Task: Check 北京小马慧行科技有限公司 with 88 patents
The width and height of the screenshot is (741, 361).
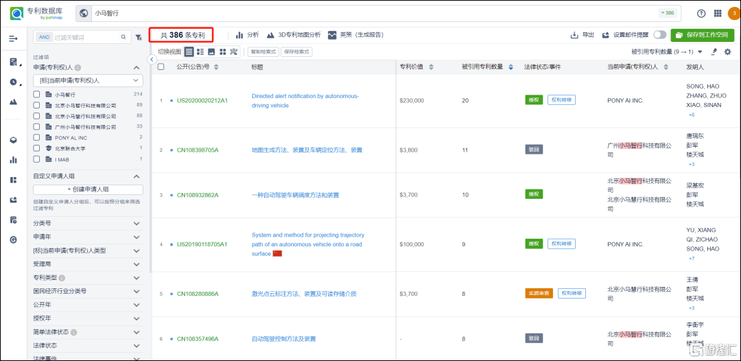Action: (36, 116)
